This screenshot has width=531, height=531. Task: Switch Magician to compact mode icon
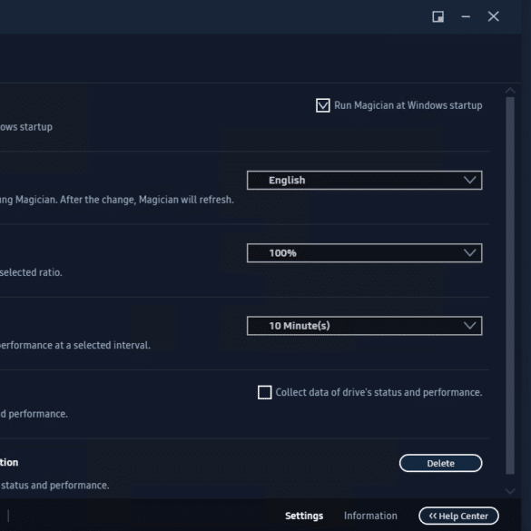click(438, 16)
